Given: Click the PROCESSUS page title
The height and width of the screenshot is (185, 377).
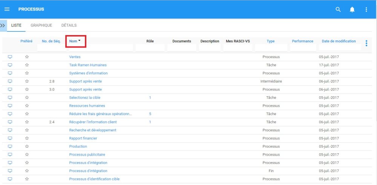Looking at the screenshot, I should click(x=31, y=9).
